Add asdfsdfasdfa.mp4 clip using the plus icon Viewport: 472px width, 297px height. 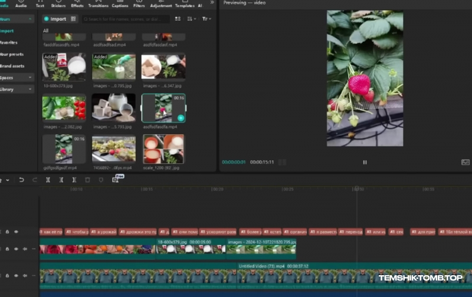(x=181, y=118)
